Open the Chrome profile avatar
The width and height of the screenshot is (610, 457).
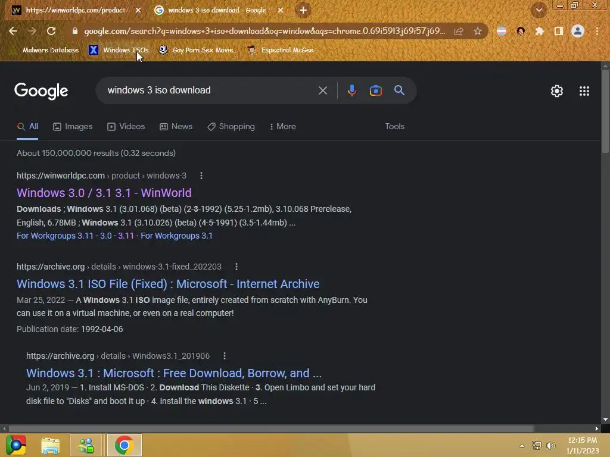click(x=578, y=31)
